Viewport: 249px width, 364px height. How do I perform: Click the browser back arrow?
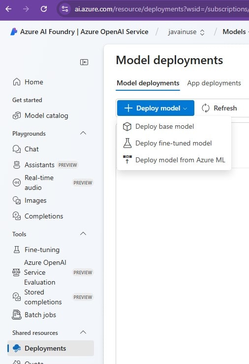coord(8,9)
